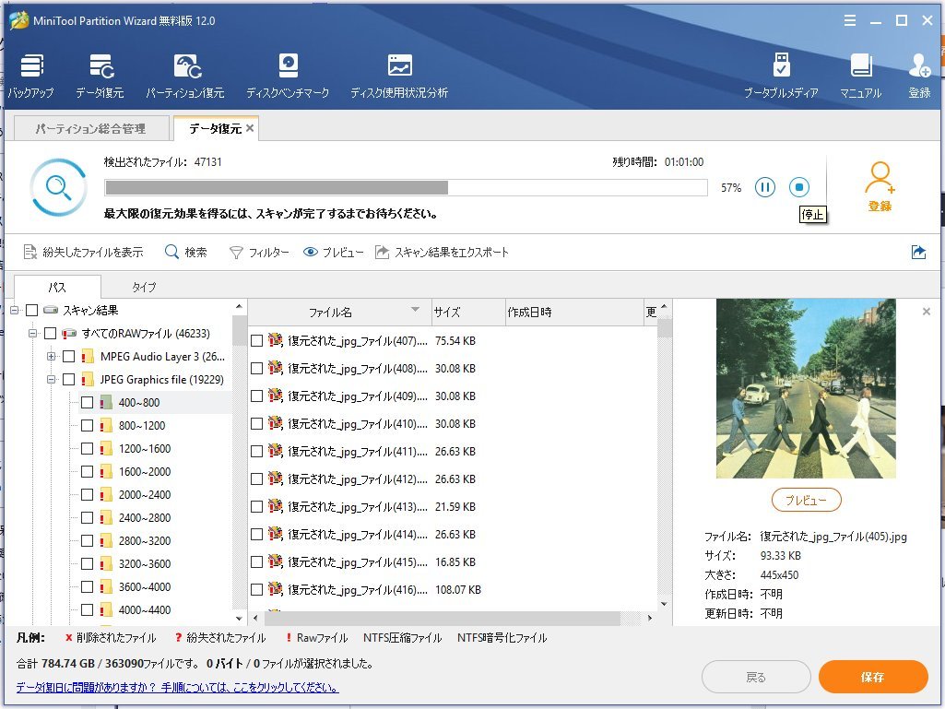Collapse the スキャン結果 tree node
Screen dimensions: 945x709
[15, 310]
